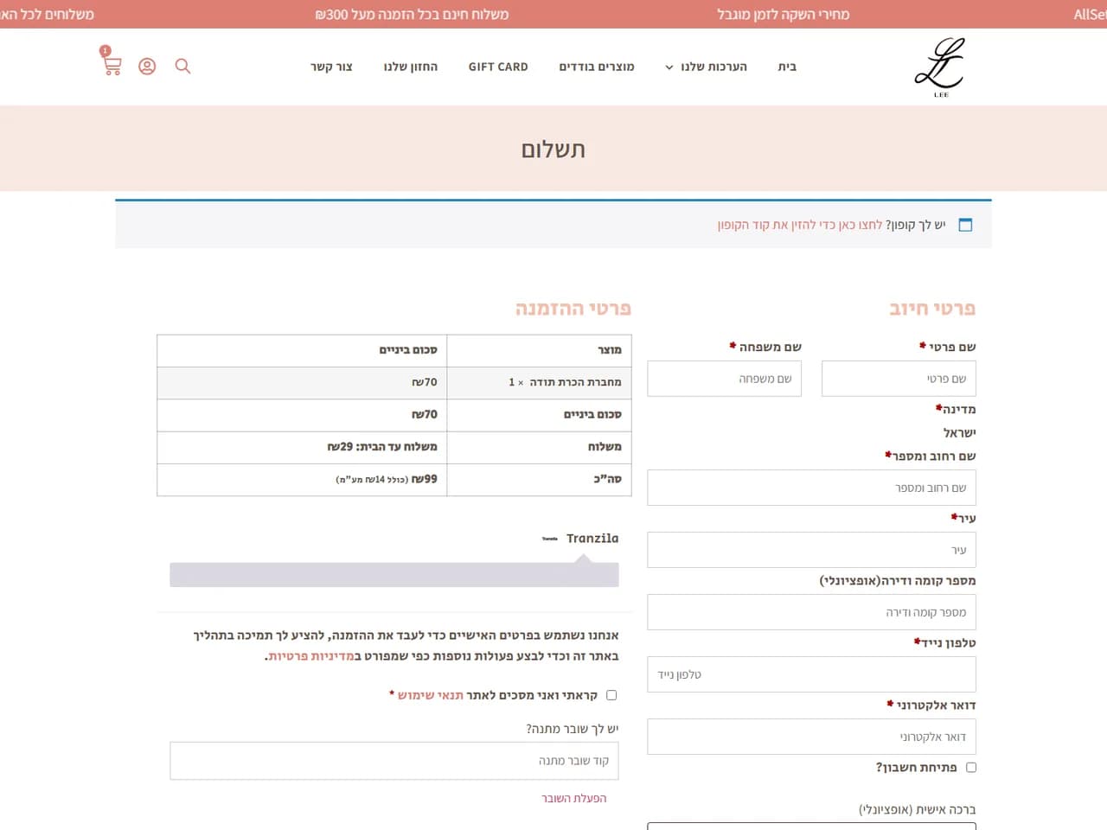The height and width of the screenshot is (830, 1107).
Task: Open the החזון שלנו menu item
Action: coord(411,67)
